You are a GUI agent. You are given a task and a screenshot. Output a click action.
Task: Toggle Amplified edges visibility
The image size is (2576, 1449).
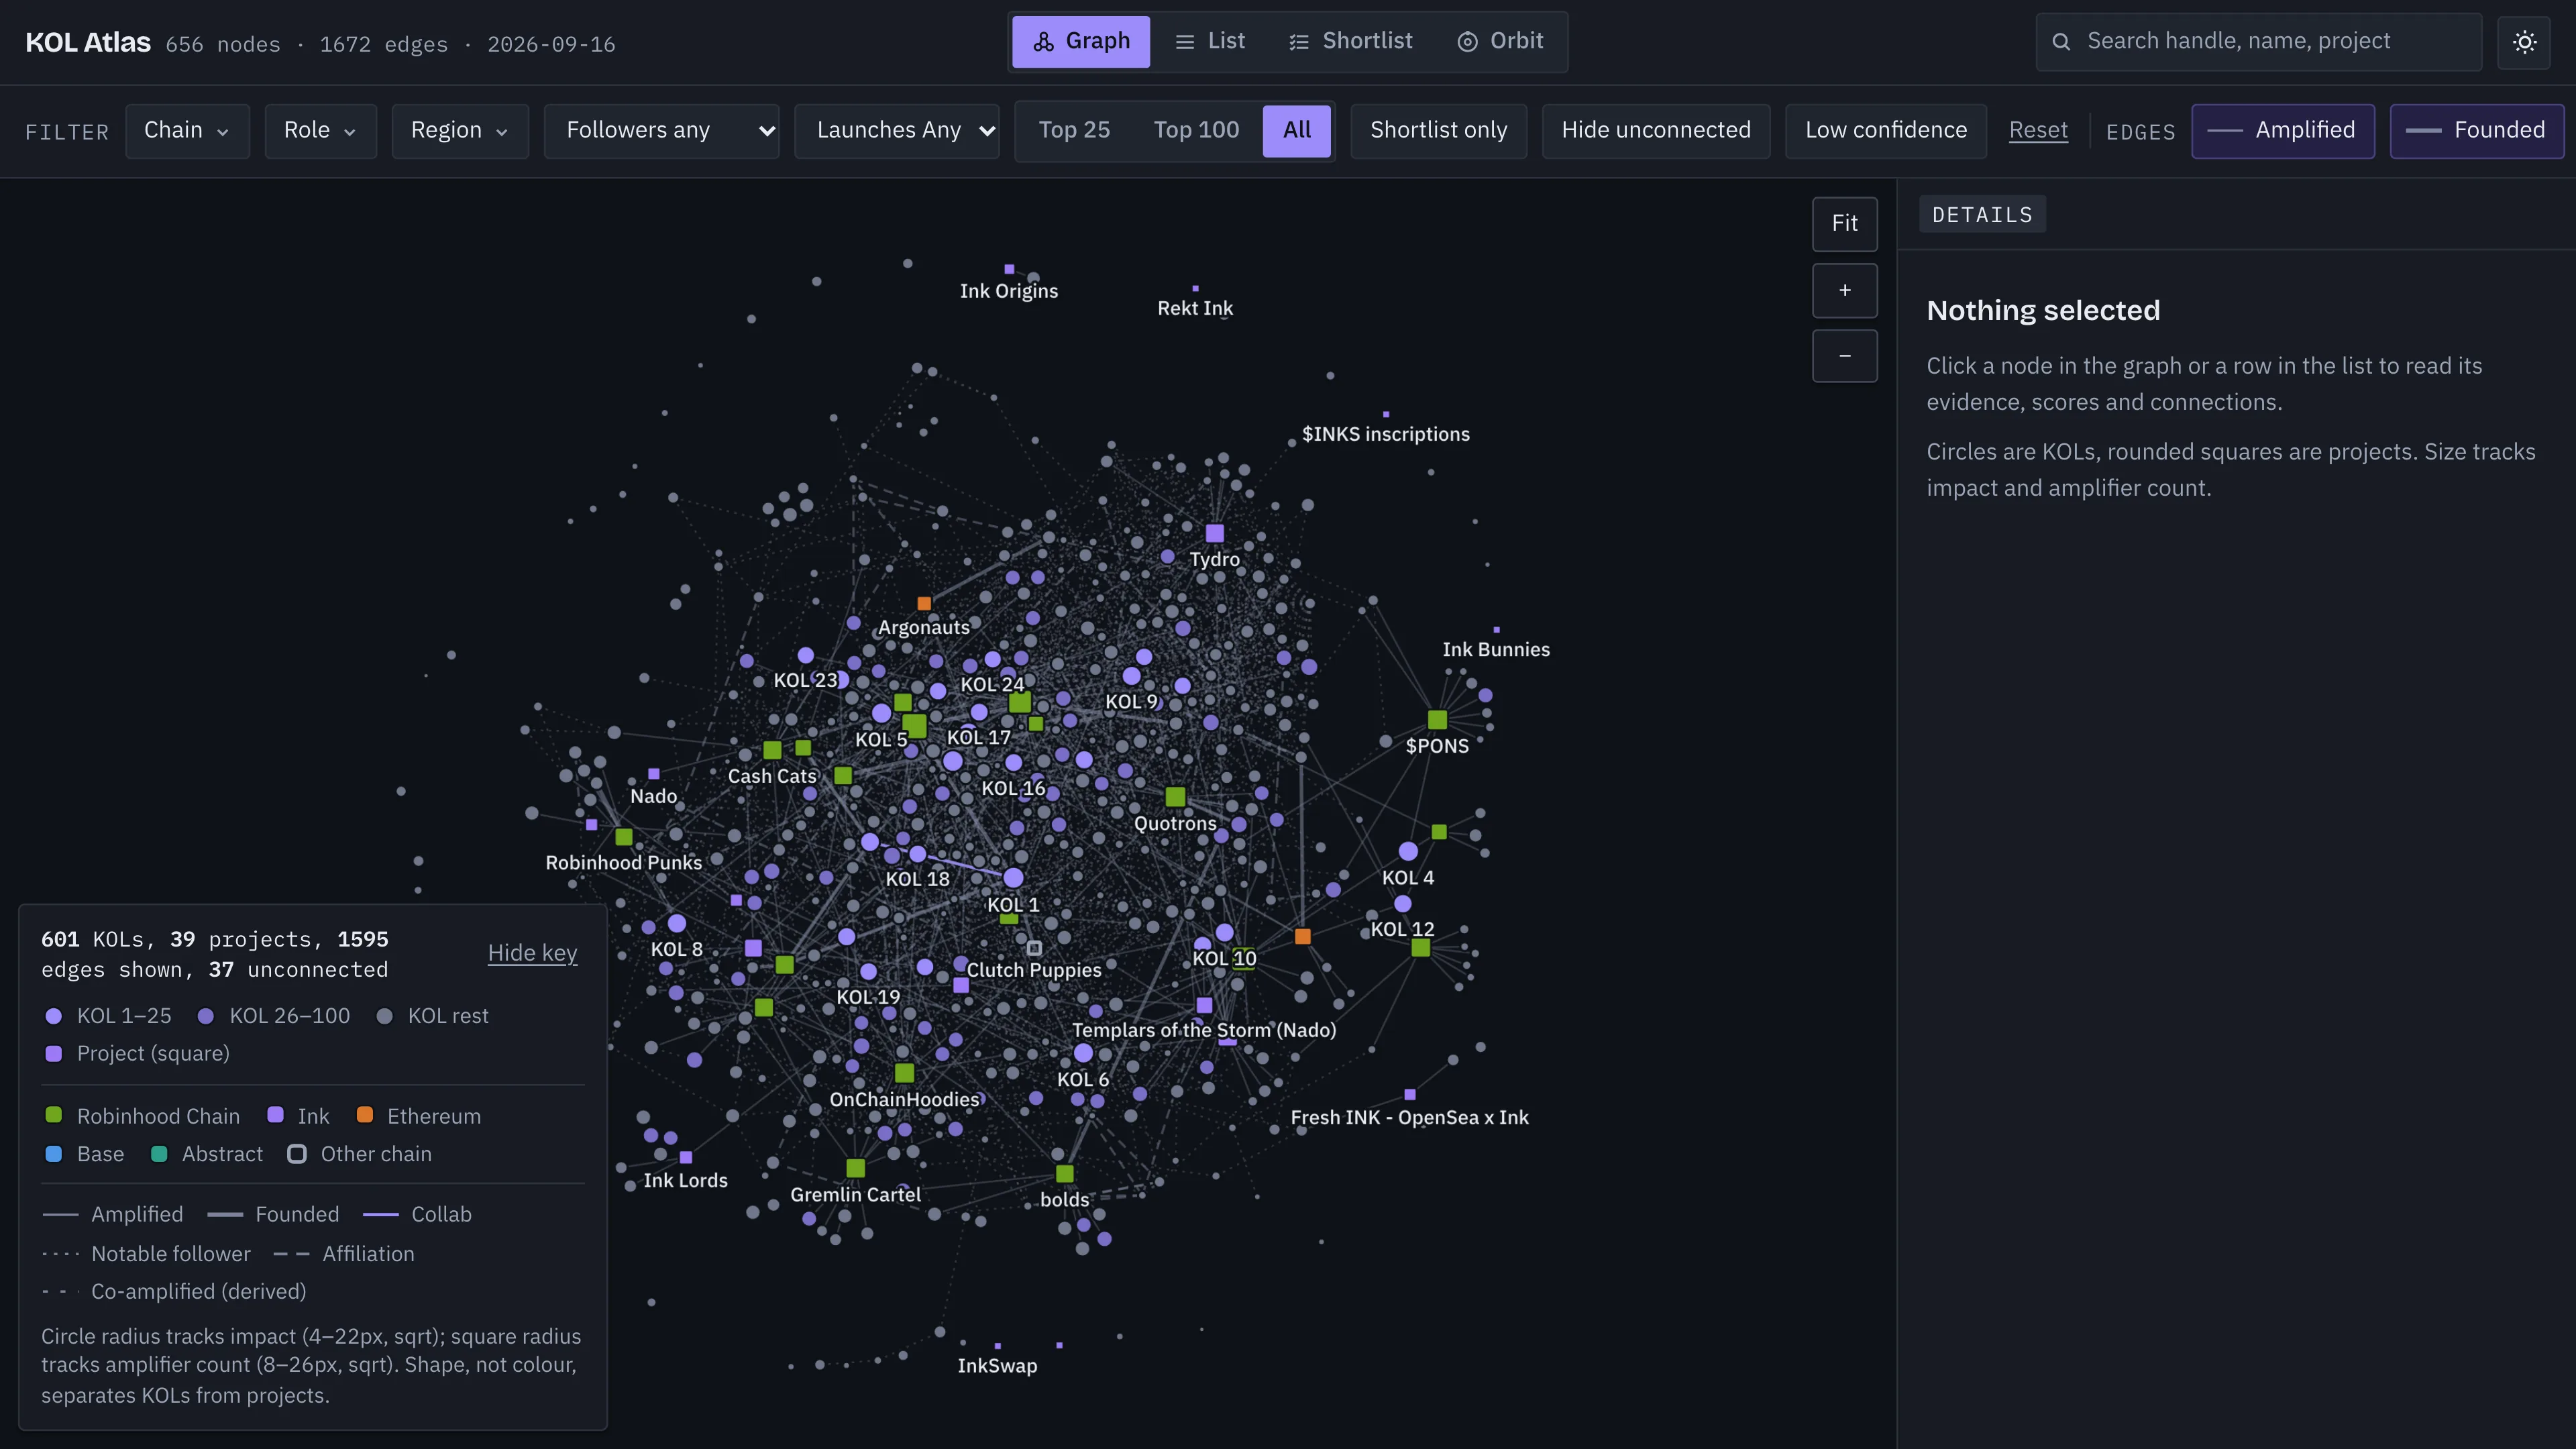click(x=2282, y=131)
